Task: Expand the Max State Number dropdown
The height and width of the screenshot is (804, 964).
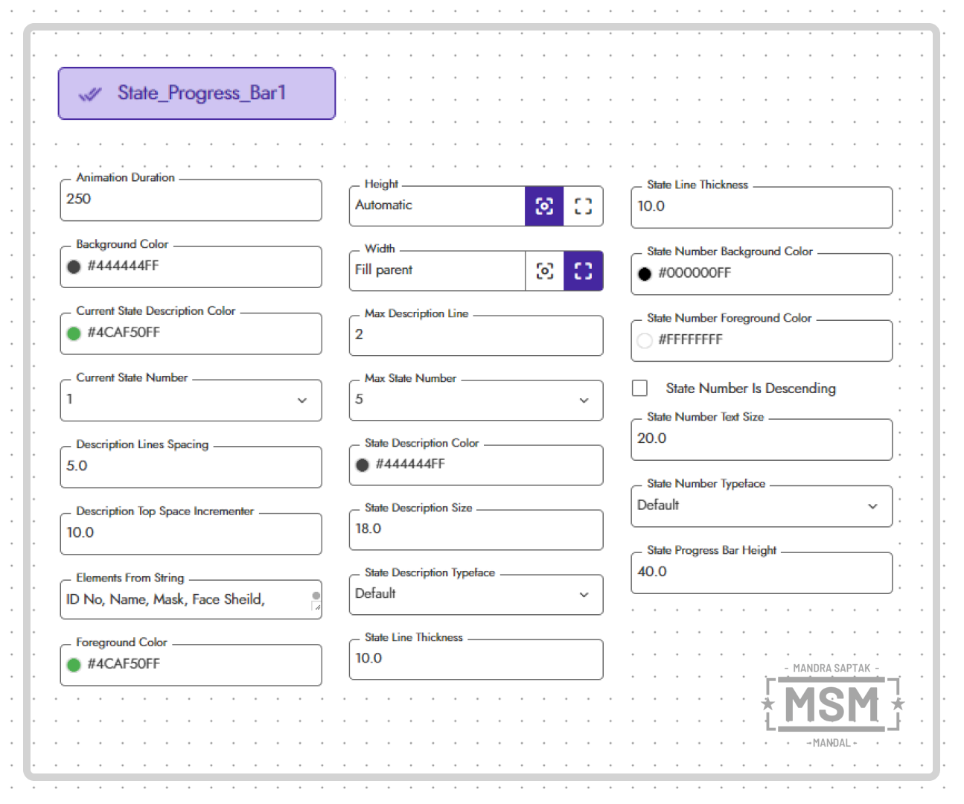Action: point(476,401)
